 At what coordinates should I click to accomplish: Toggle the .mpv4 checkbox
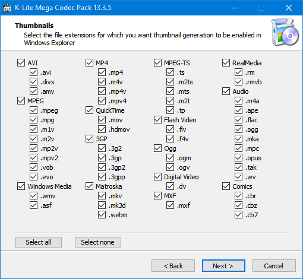tap(102, 101)
